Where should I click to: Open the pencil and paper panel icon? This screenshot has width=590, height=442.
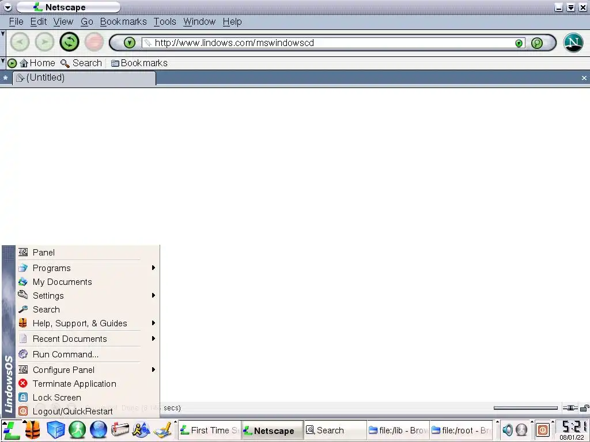(x=162, y=430)
